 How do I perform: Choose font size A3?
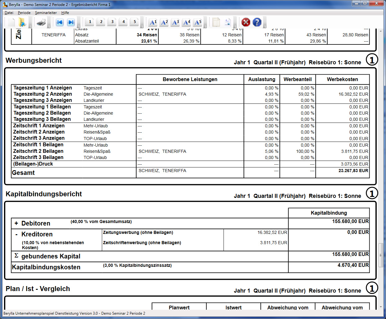pyautogui.click(x=176, y=22)
